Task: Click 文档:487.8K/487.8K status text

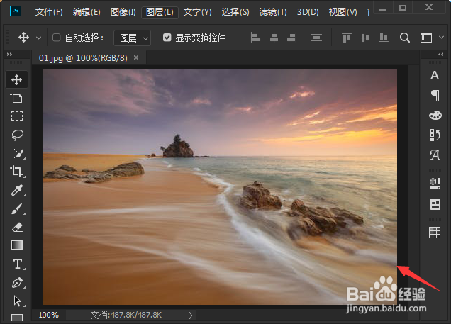Action: pos(126,315)
